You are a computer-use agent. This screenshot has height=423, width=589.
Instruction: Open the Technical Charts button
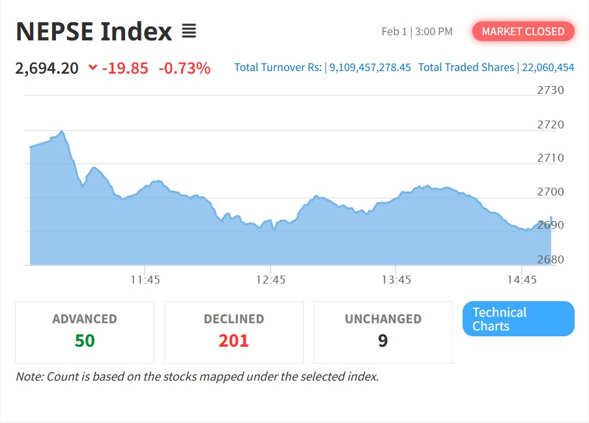point(518,319)
